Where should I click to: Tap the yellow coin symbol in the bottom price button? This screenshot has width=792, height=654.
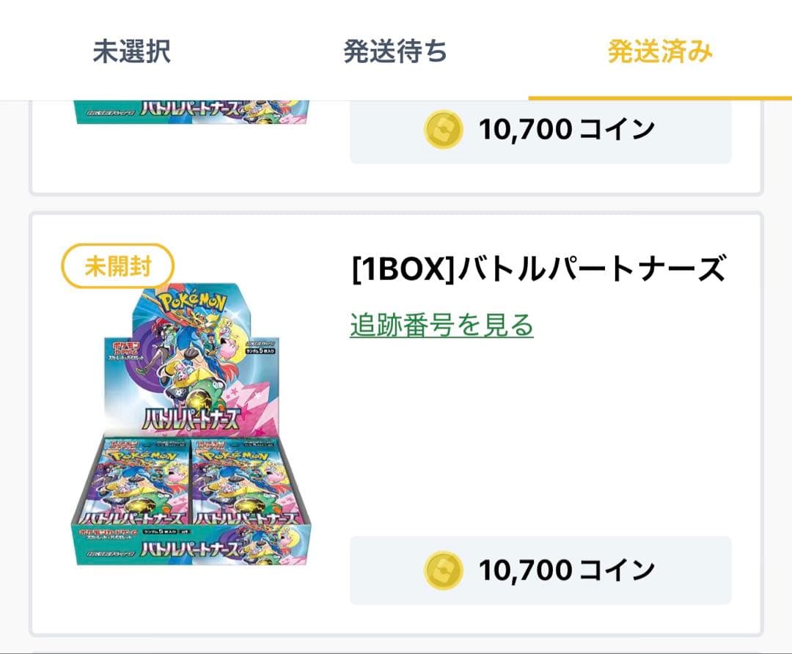pyautogui.click(x=444, y=570)
